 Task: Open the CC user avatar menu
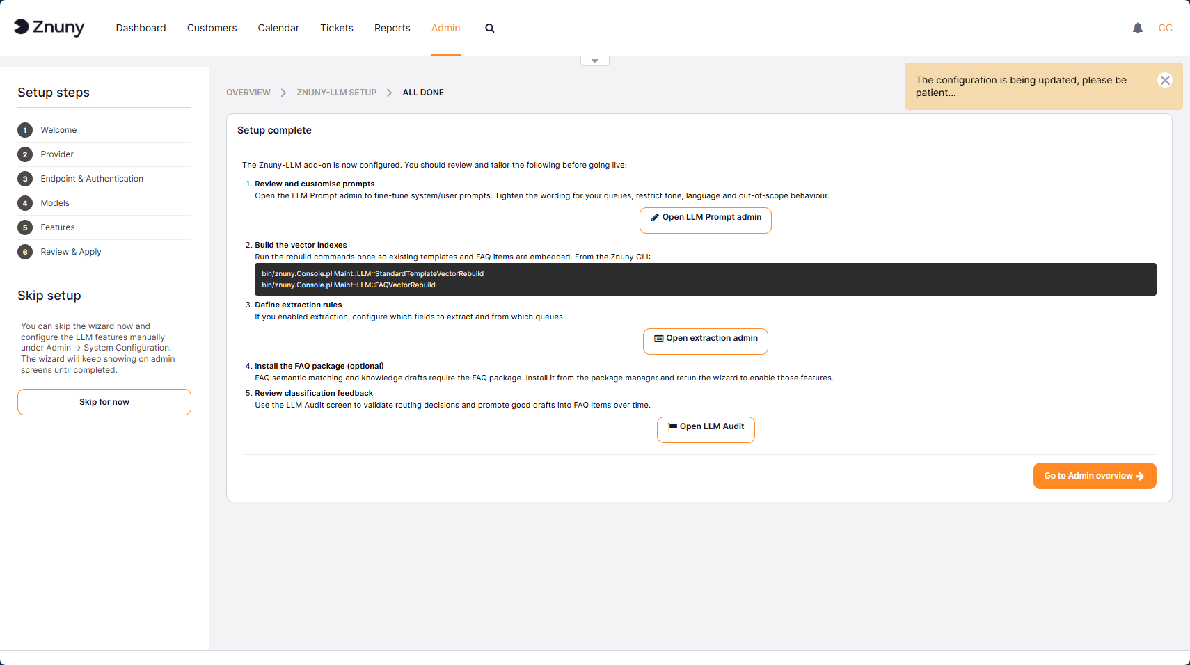click(x=1166, y=28)
